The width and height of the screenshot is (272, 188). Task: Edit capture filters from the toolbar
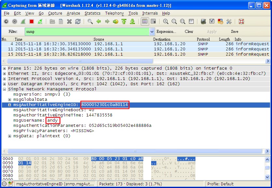point(203,21)
